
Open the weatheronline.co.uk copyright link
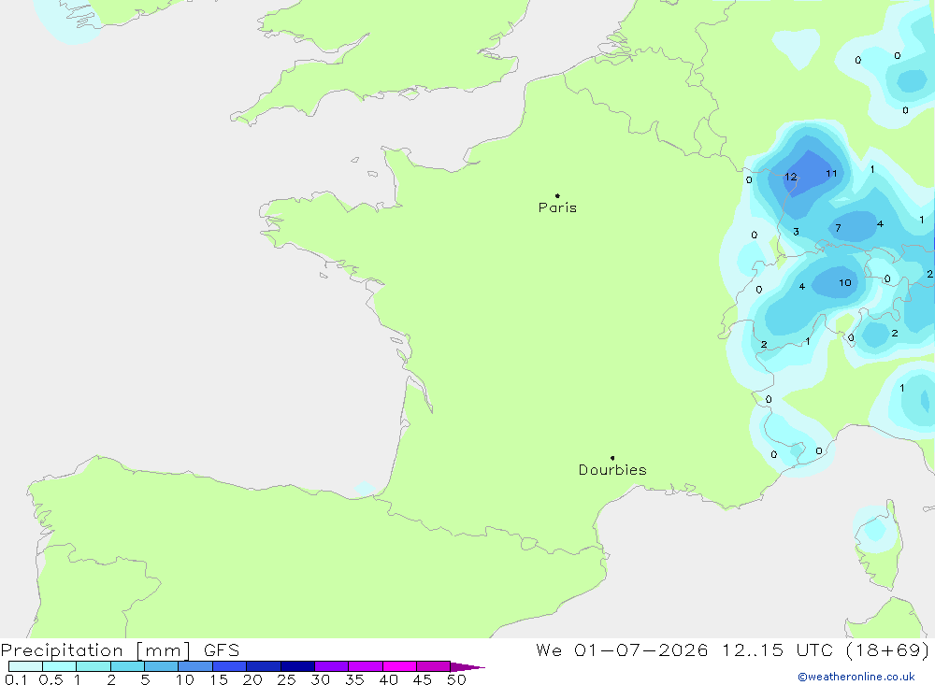[x=856, y=677]
